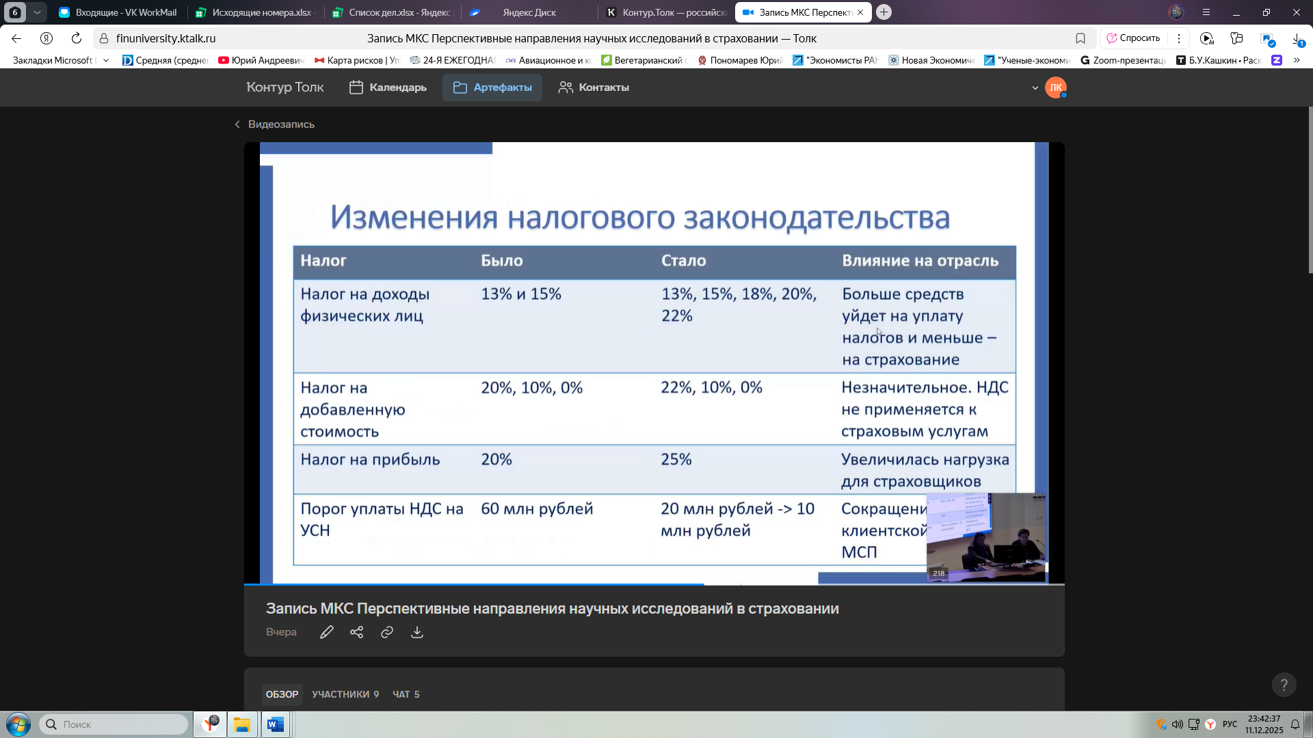Download the recording via the download icon

(417, 632)
